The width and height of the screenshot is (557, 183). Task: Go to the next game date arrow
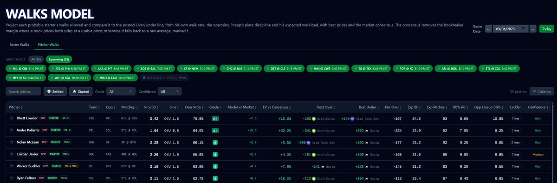pyautogui.click(x=533, y=29)
